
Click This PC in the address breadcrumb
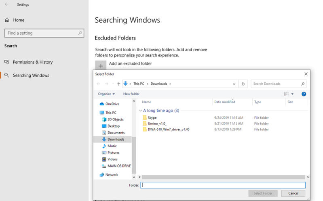point(139,84)
